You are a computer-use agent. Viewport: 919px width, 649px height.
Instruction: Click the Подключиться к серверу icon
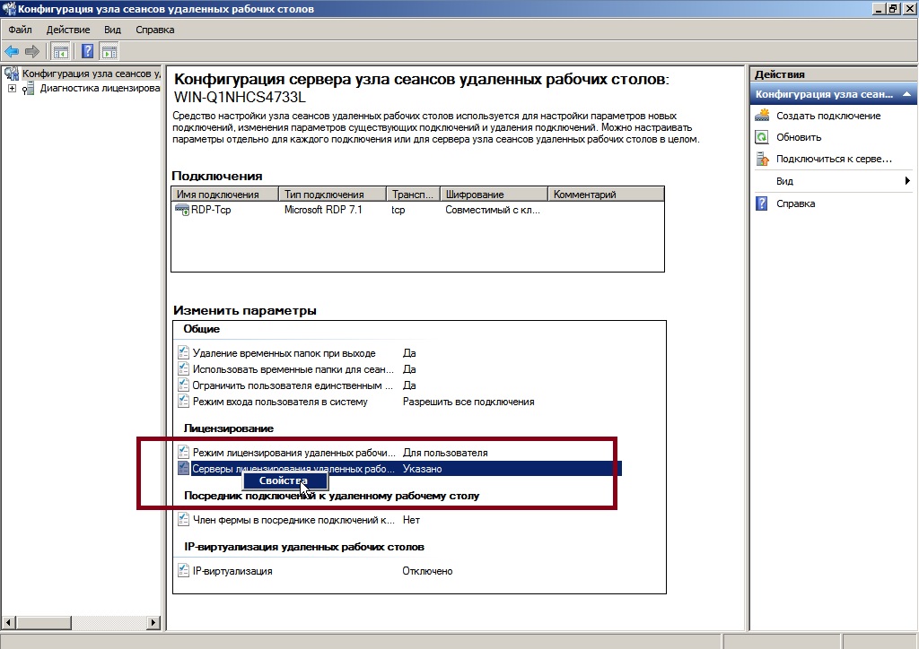coord(762,160)
